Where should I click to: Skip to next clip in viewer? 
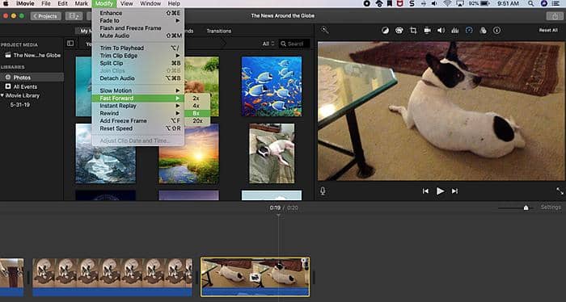pos(454,191)
